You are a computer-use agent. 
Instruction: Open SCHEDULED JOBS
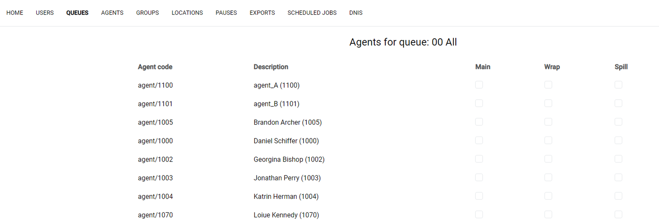point(312,13)
